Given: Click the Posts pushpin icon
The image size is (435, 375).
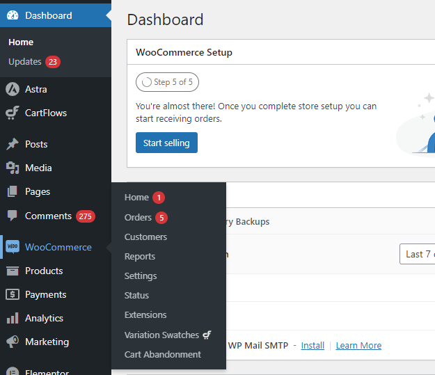Looking at the screenshot, I should 13,144.
